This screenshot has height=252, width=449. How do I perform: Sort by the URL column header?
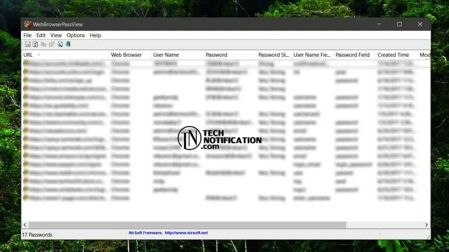(65, 55)
